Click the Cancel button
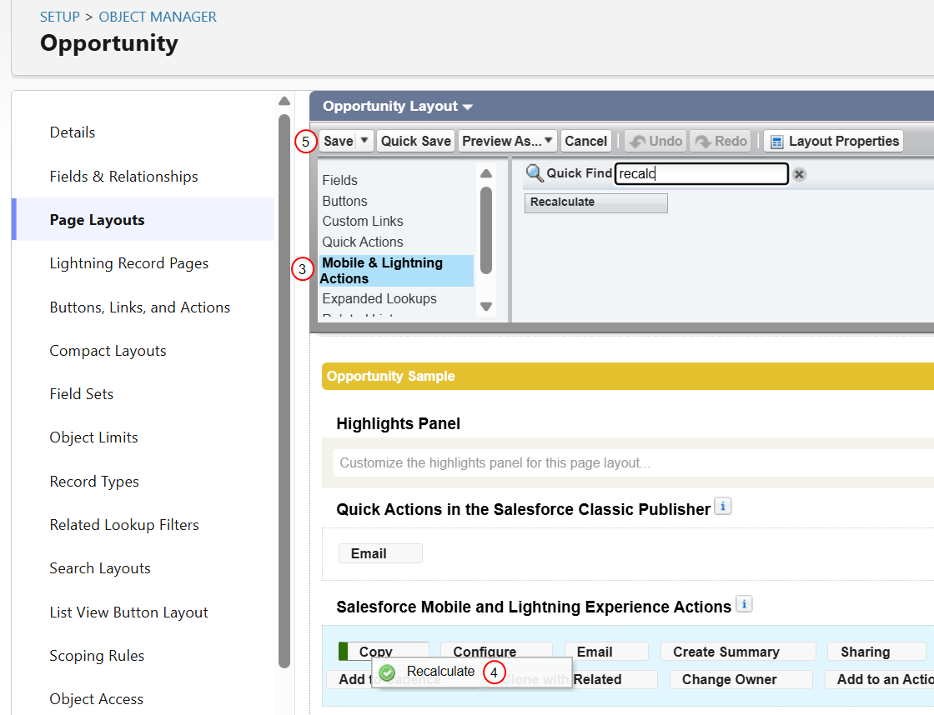This screenshot has width=934, height=715. coord(585,141)
